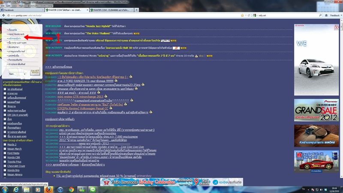Viewport: 343px width, 193px height.
Task: Open the bookmark history dropdown arrow
Action: click(x=246, y=15)
